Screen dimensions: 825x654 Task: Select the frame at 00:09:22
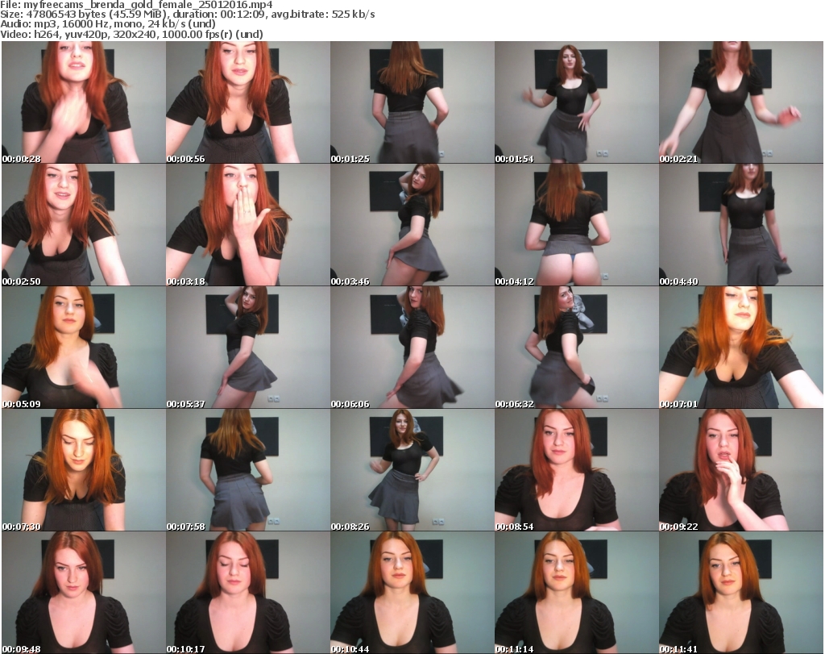pos(741,470)
